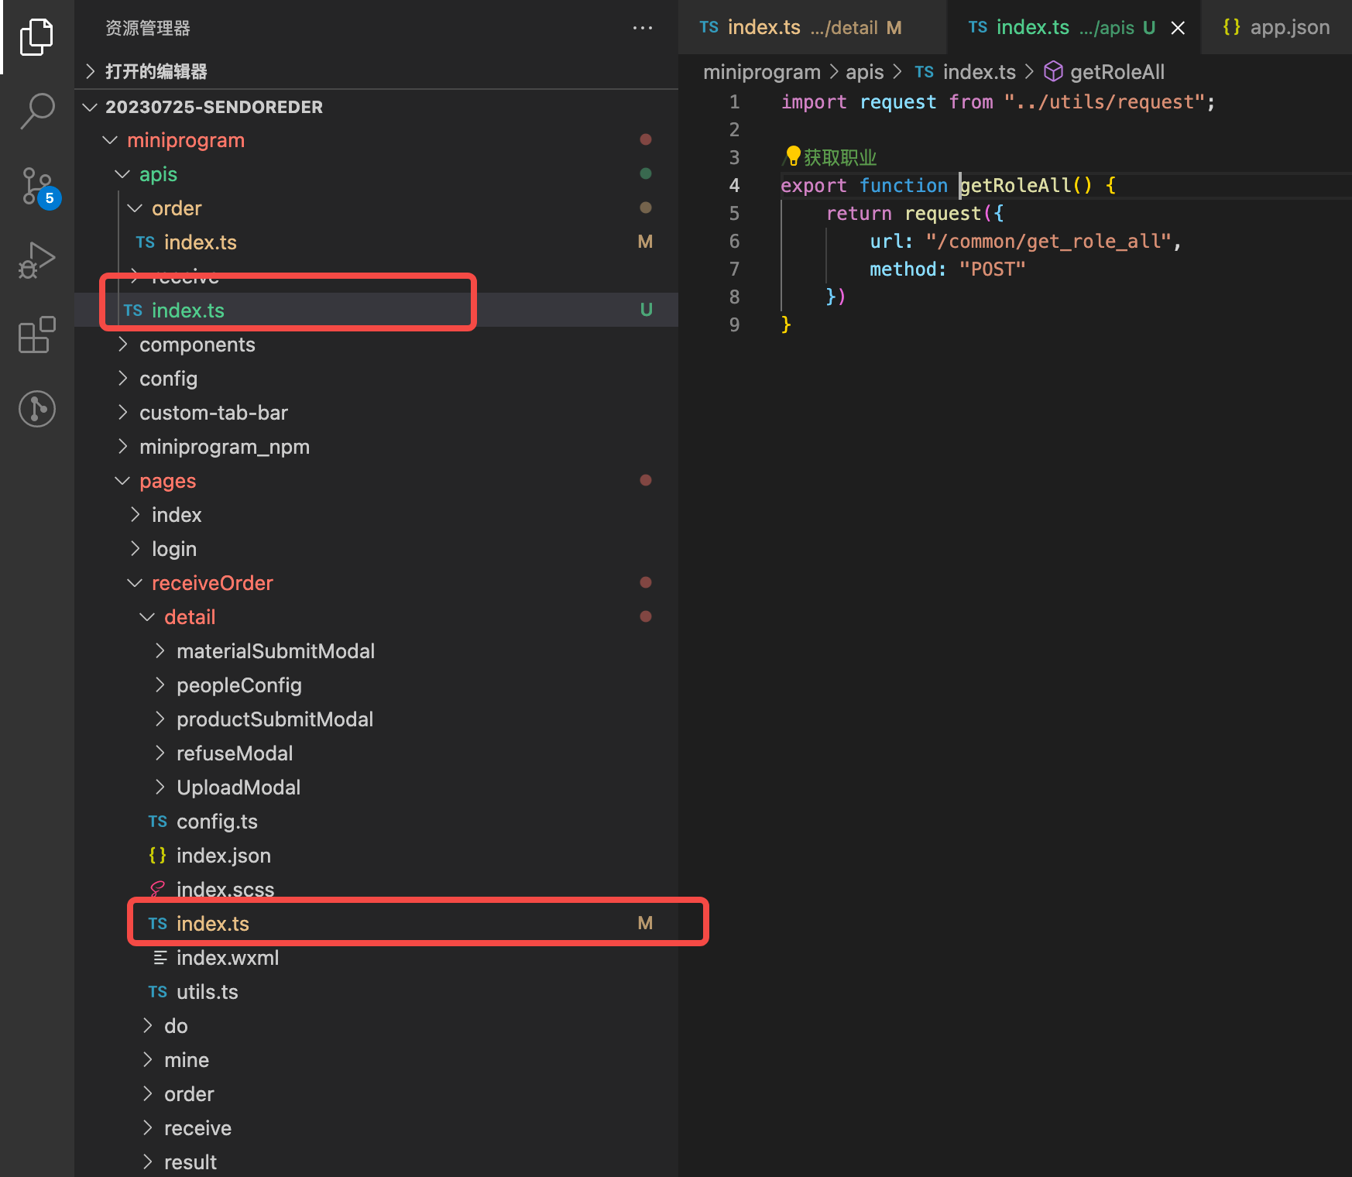Click the 获取职业 comment line
Image resolution: width=1352 pixels, height=1177 pixels.
coord(839,158)
